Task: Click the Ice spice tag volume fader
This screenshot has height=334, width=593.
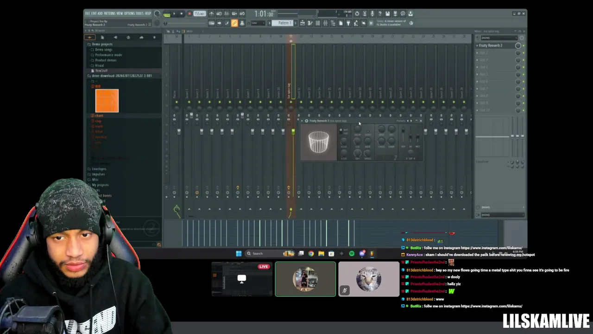Action: coord(293,132)
